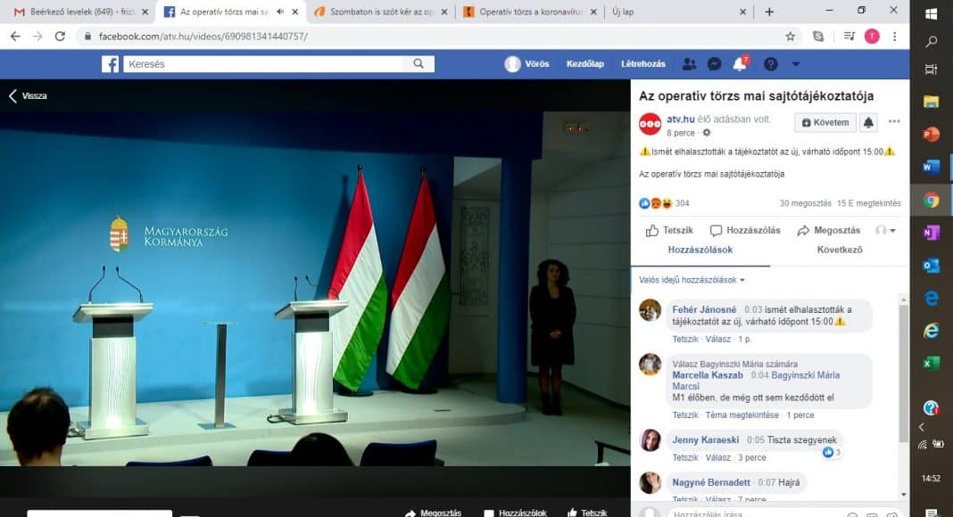This screenshot has width=953, height=517.
Task: Like Jenny Karaeski's comment
Action: (x=685, y=457)
